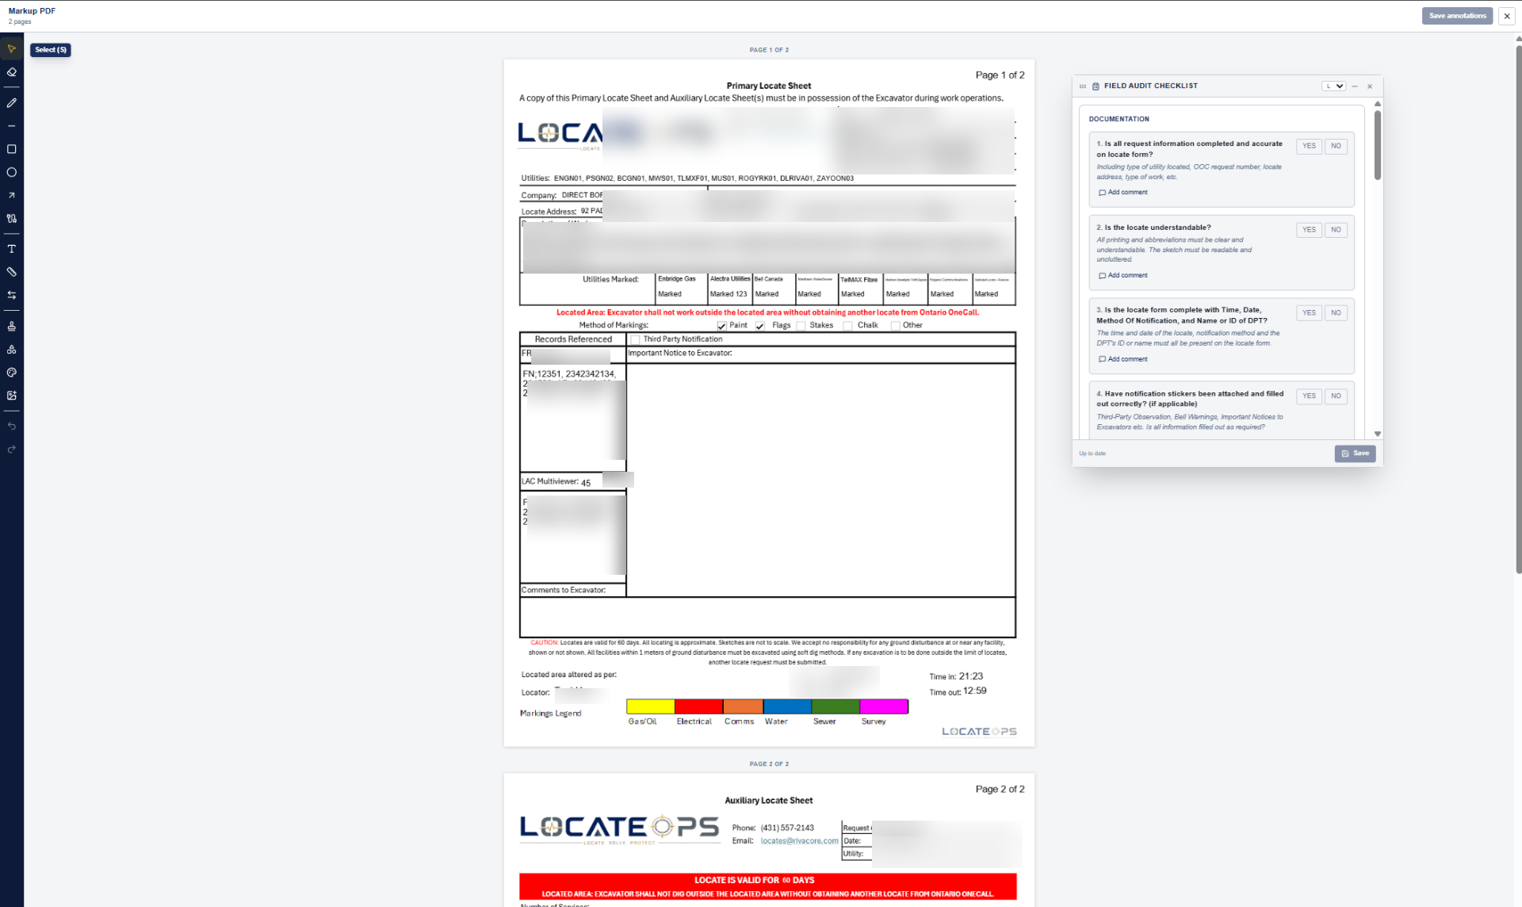Select the cable connector tool icon
Viewport: 1522px width, 907px height.
pos(11,218)
